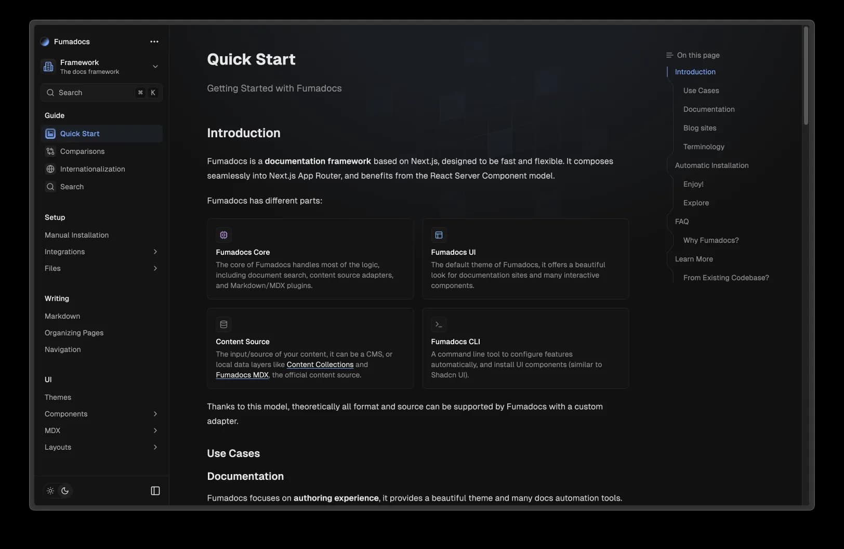This screenshot has height=549, width=844.
Task: Click the Fumadocs logo icon
Action: pyautogui.click(x=45, y=42)
